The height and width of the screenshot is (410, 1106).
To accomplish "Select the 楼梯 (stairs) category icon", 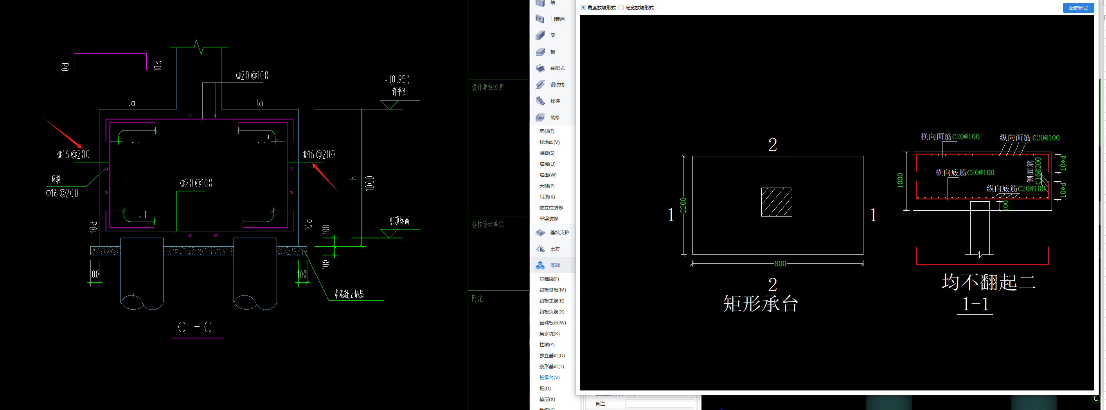I will [x=540, y=101].
